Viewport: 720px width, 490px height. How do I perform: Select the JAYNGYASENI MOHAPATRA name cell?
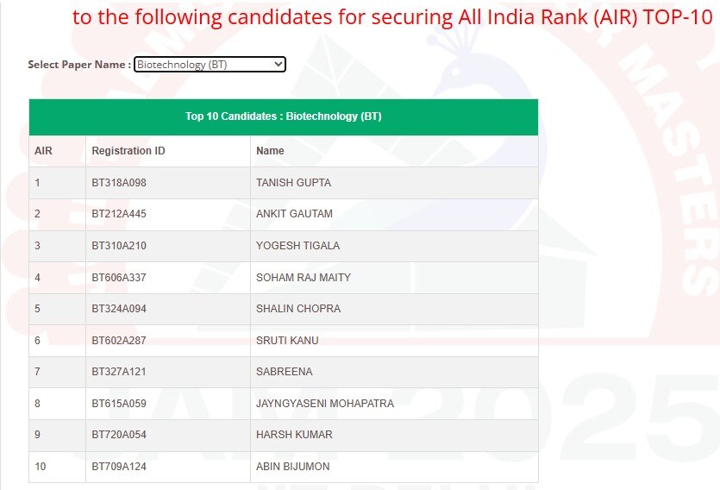click(325, 404)
